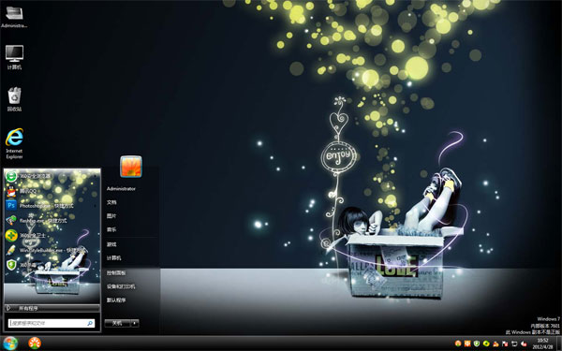This screenshot has height=351, width=562.
Task: Open 腾讯QQ in the Start menu
Action: [52, 191]
